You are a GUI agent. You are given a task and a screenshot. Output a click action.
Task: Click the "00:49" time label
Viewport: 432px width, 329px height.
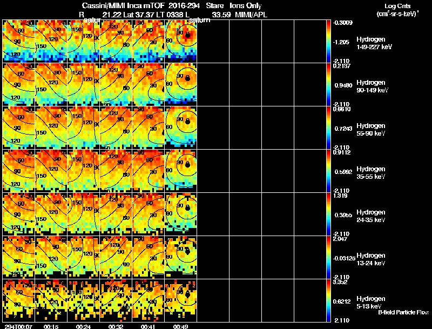point(181,326)
